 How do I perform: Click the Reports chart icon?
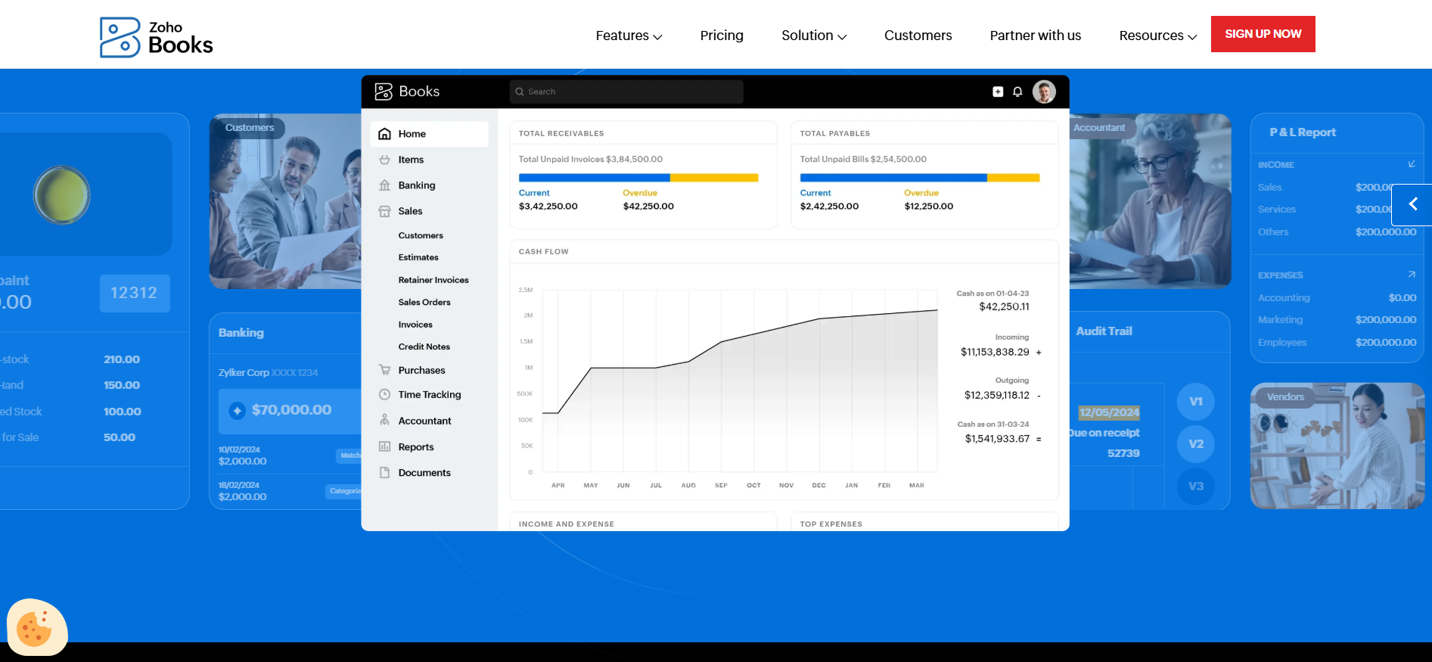(x=384, y=446)
